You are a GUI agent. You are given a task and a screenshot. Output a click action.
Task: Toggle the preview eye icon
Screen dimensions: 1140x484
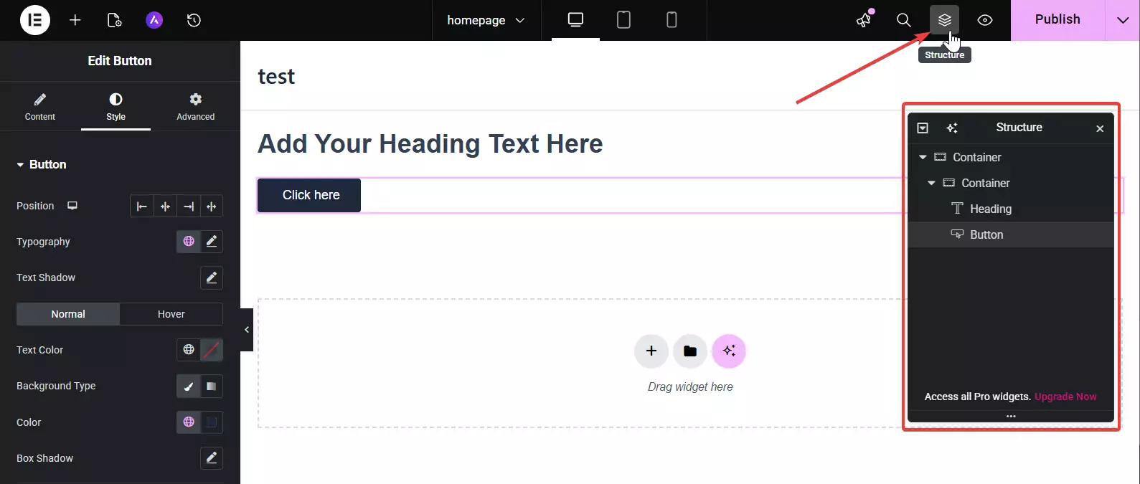tap(985, 20)
